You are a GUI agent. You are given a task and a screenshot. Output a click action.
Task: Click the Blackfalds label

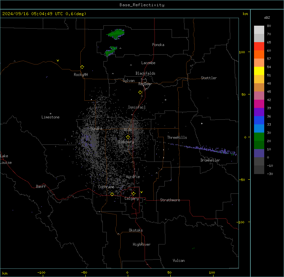coord(145,73)
